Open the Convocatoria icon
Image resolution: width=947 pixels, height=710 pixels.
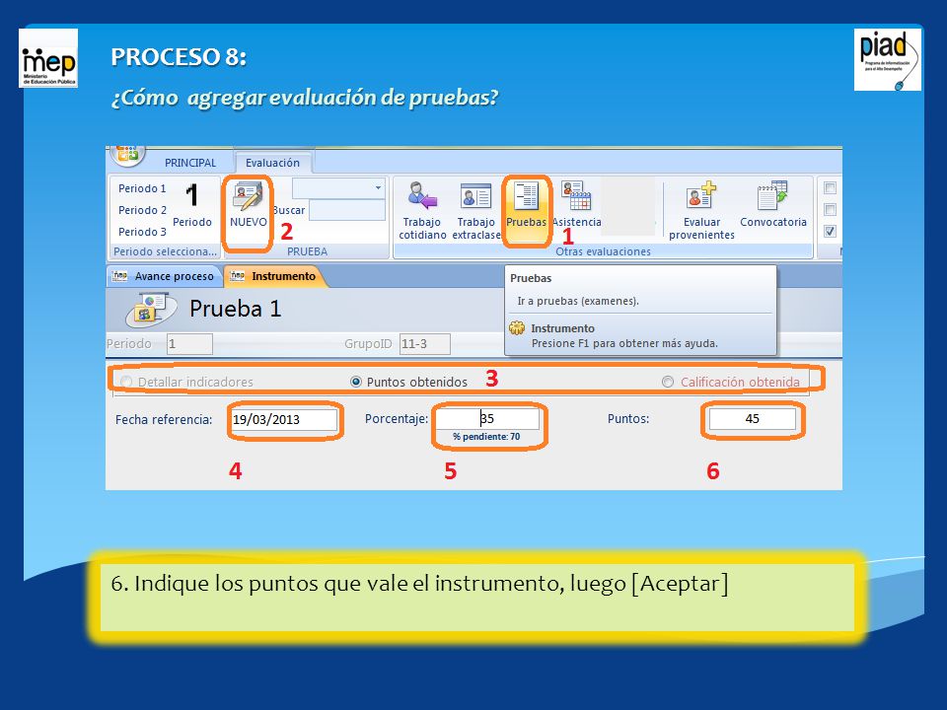pos(772,195)
